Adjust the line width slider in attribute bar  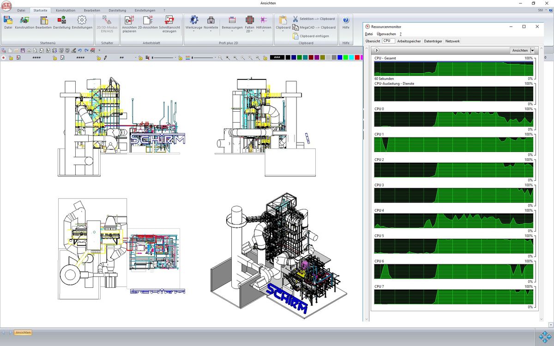[x=163, y=58]
